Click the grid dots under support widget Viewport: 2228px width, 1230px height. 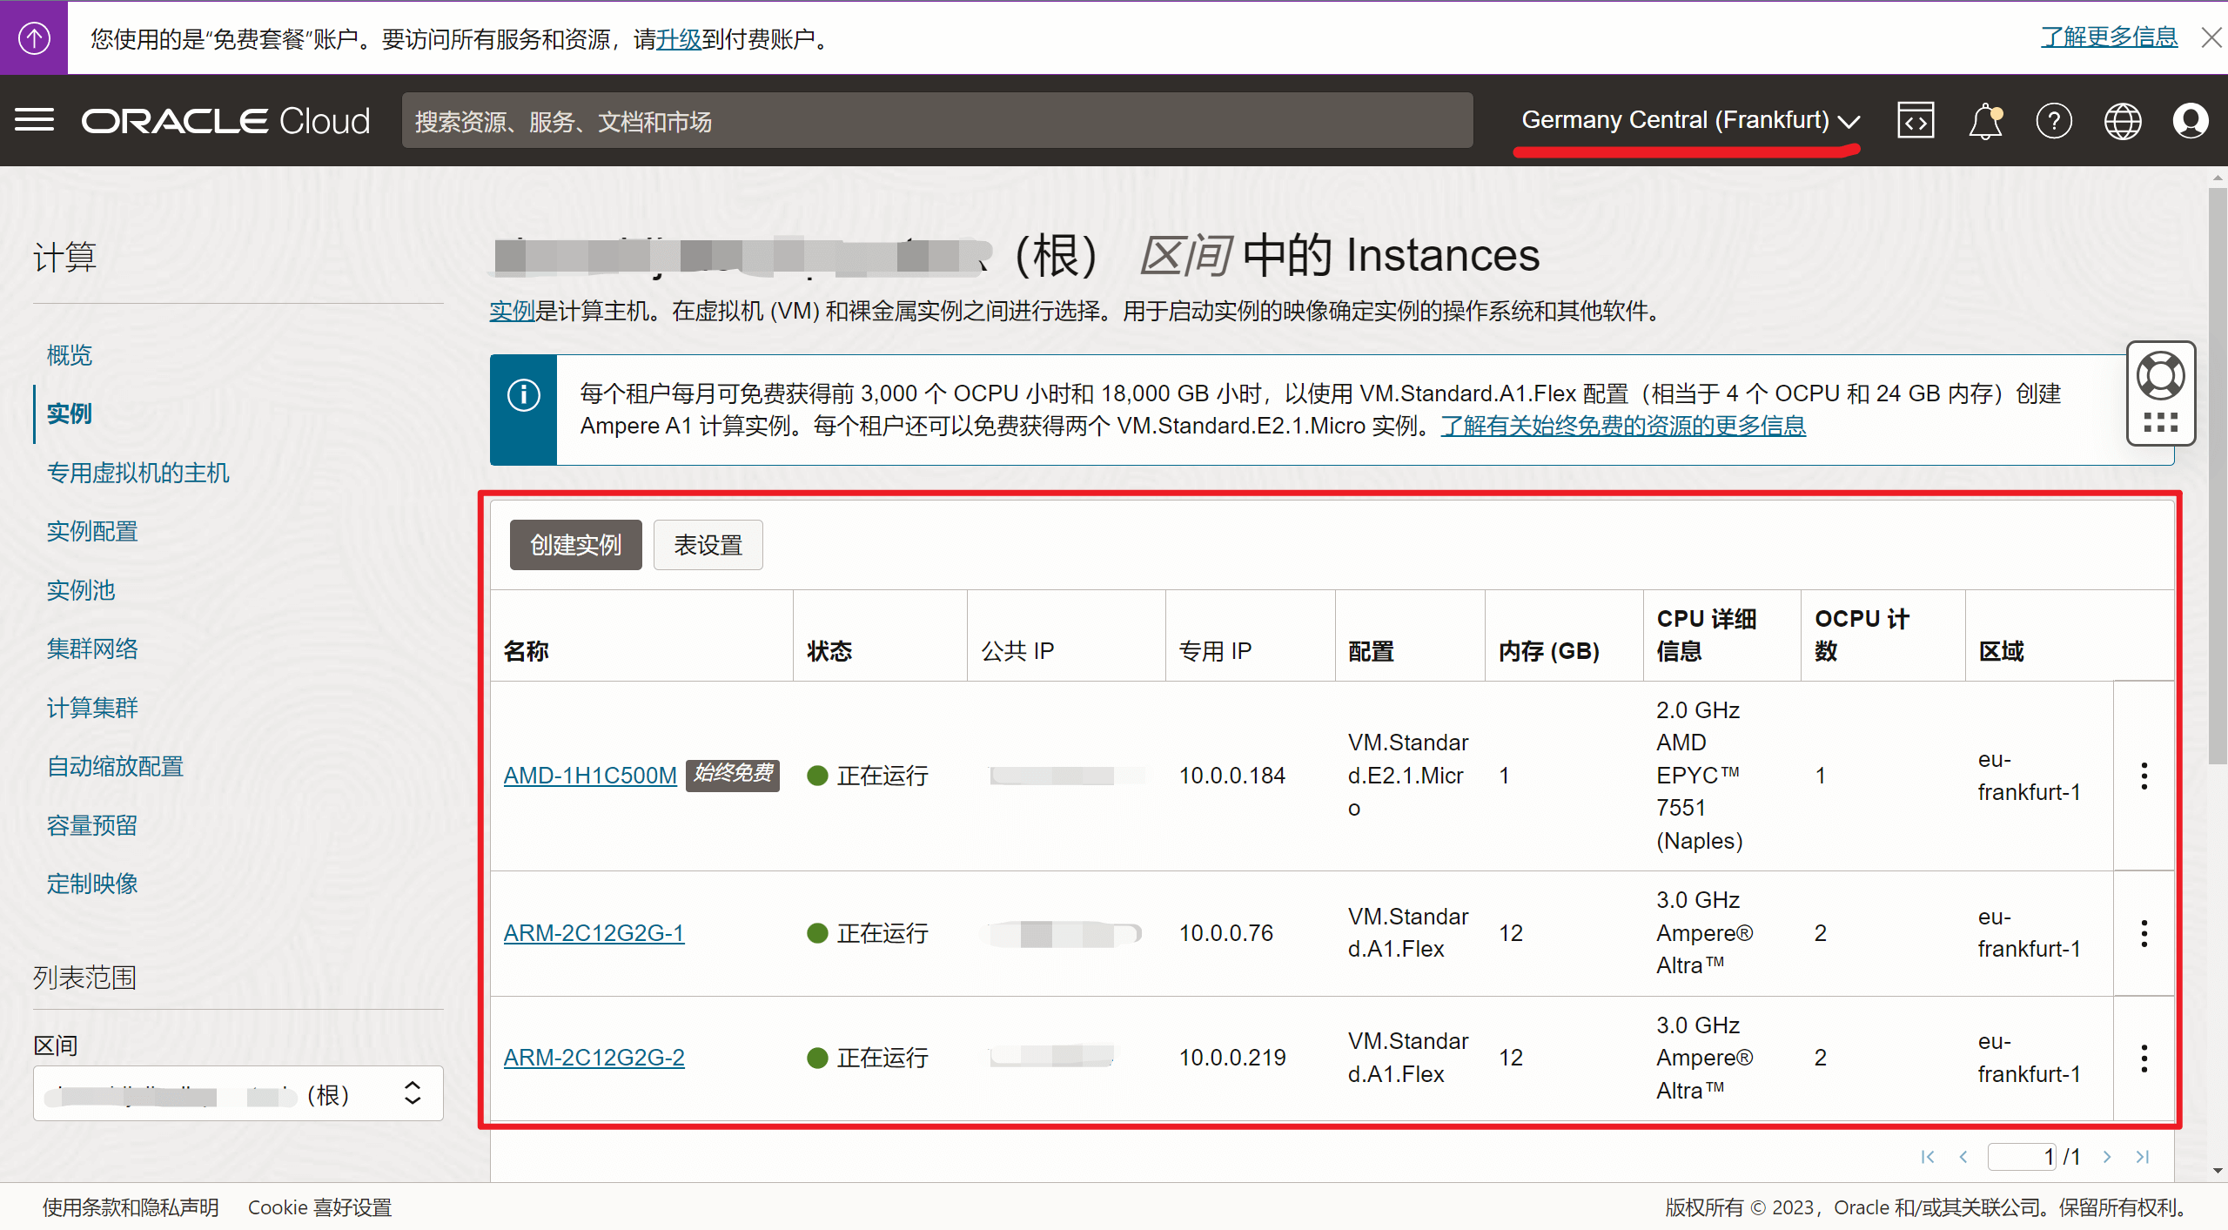pyautogui.click(x=2160, y=422)
